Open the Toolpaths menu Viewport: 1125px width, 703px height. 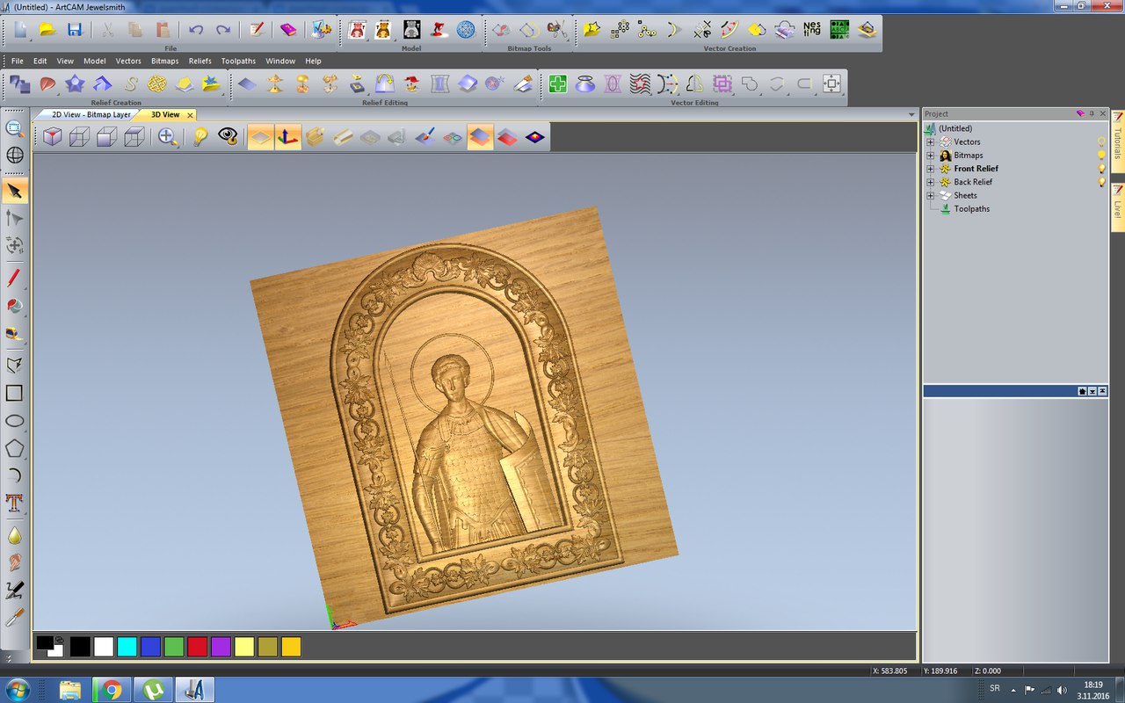pos(238,62)
